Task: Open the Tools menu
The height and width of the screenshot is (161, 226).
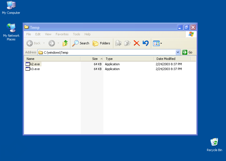Action: pyautogui.click(x=76, y=34)
